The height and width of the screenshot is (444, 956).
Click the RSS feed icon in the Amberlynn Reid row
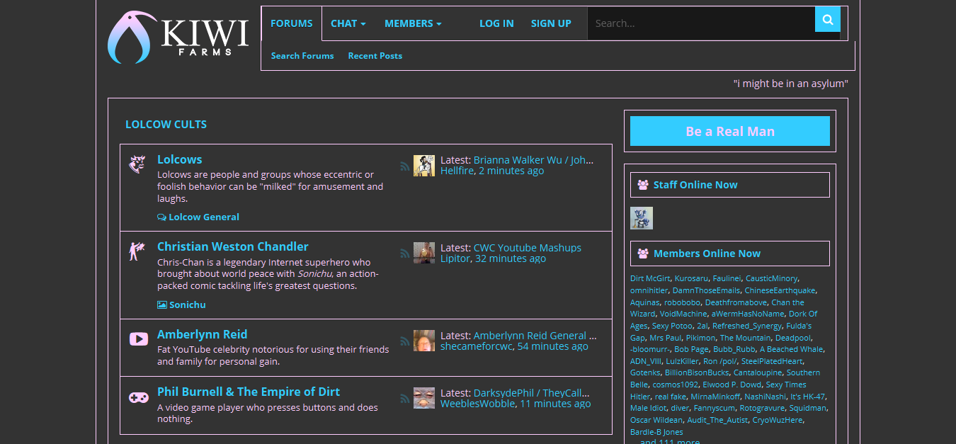404,341
